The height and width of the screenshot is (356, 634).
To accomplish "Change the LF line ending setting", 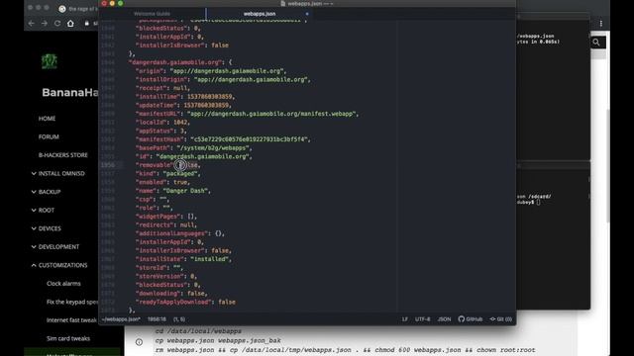I will point(405,319).
